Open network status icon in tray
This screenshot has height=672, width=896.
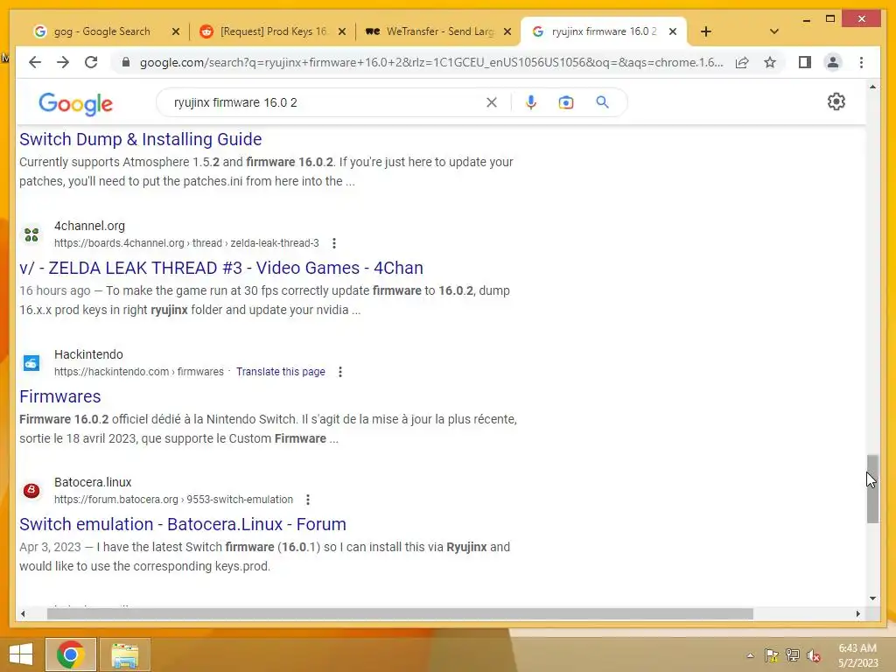793,655
